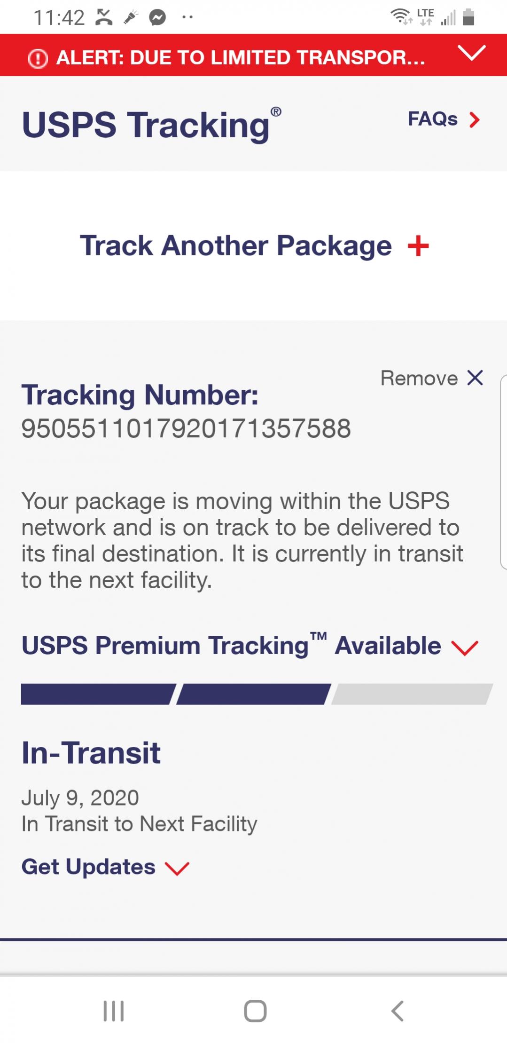The image size is (507, 1043).
Task: Tap the gray final progress segment
Action: [x=411, y=694]
